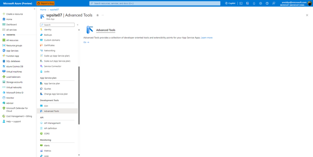The width and height of the screenshot is (313, 157).
Task: Open Copilot from the top bar
Action: (x=230, y=3)
